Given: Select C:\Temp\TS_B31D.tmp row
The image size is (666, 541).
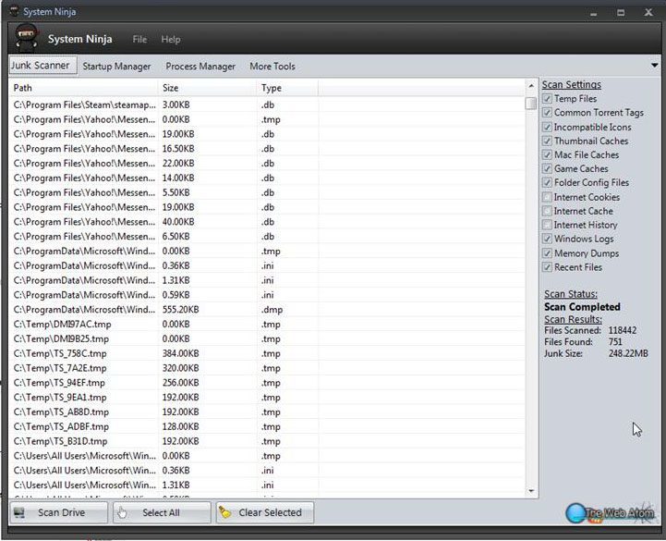Looking at the screenshot, I should click(x=267, y=441).
